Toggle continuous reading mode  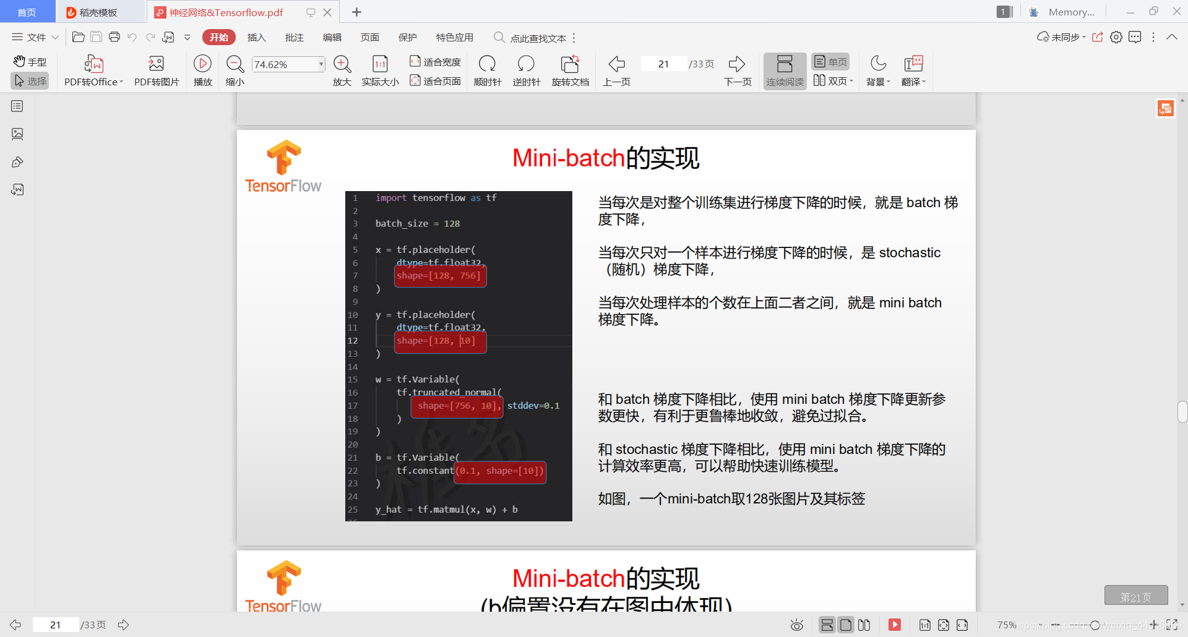click(x=785, y=71)
